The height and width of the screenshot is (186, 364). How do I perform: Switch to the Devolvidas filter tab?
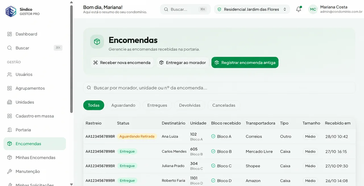190,105
